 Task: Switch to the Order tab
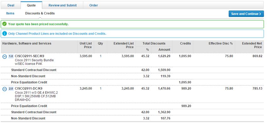(94, 5)
